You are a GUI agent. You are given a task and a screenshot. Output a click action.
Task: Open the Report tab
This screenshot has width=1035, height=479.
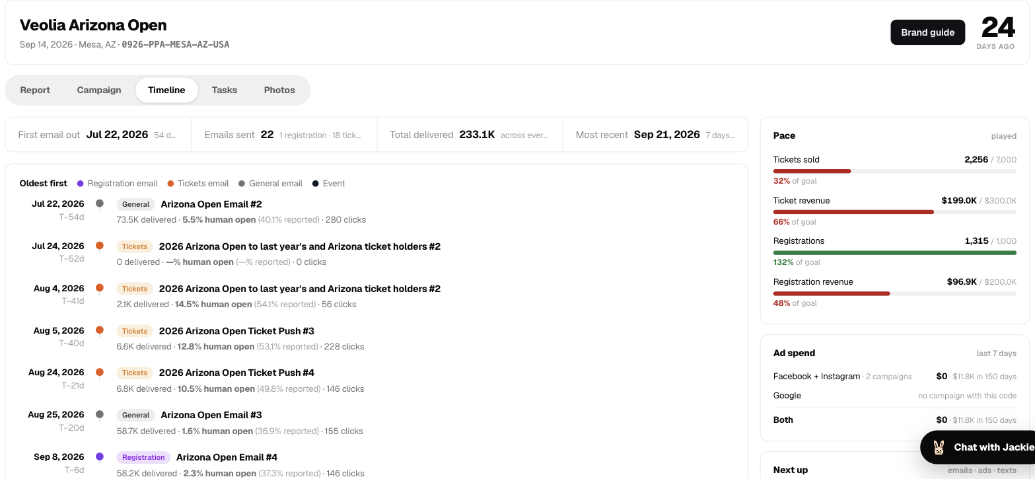(x=35, y=90)
